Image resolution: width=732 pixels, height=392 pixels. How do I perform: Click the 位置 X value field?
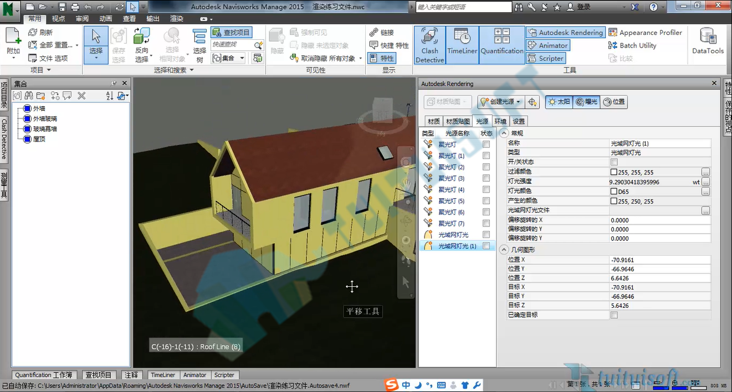pyautogui.click(x=659, y=260)
